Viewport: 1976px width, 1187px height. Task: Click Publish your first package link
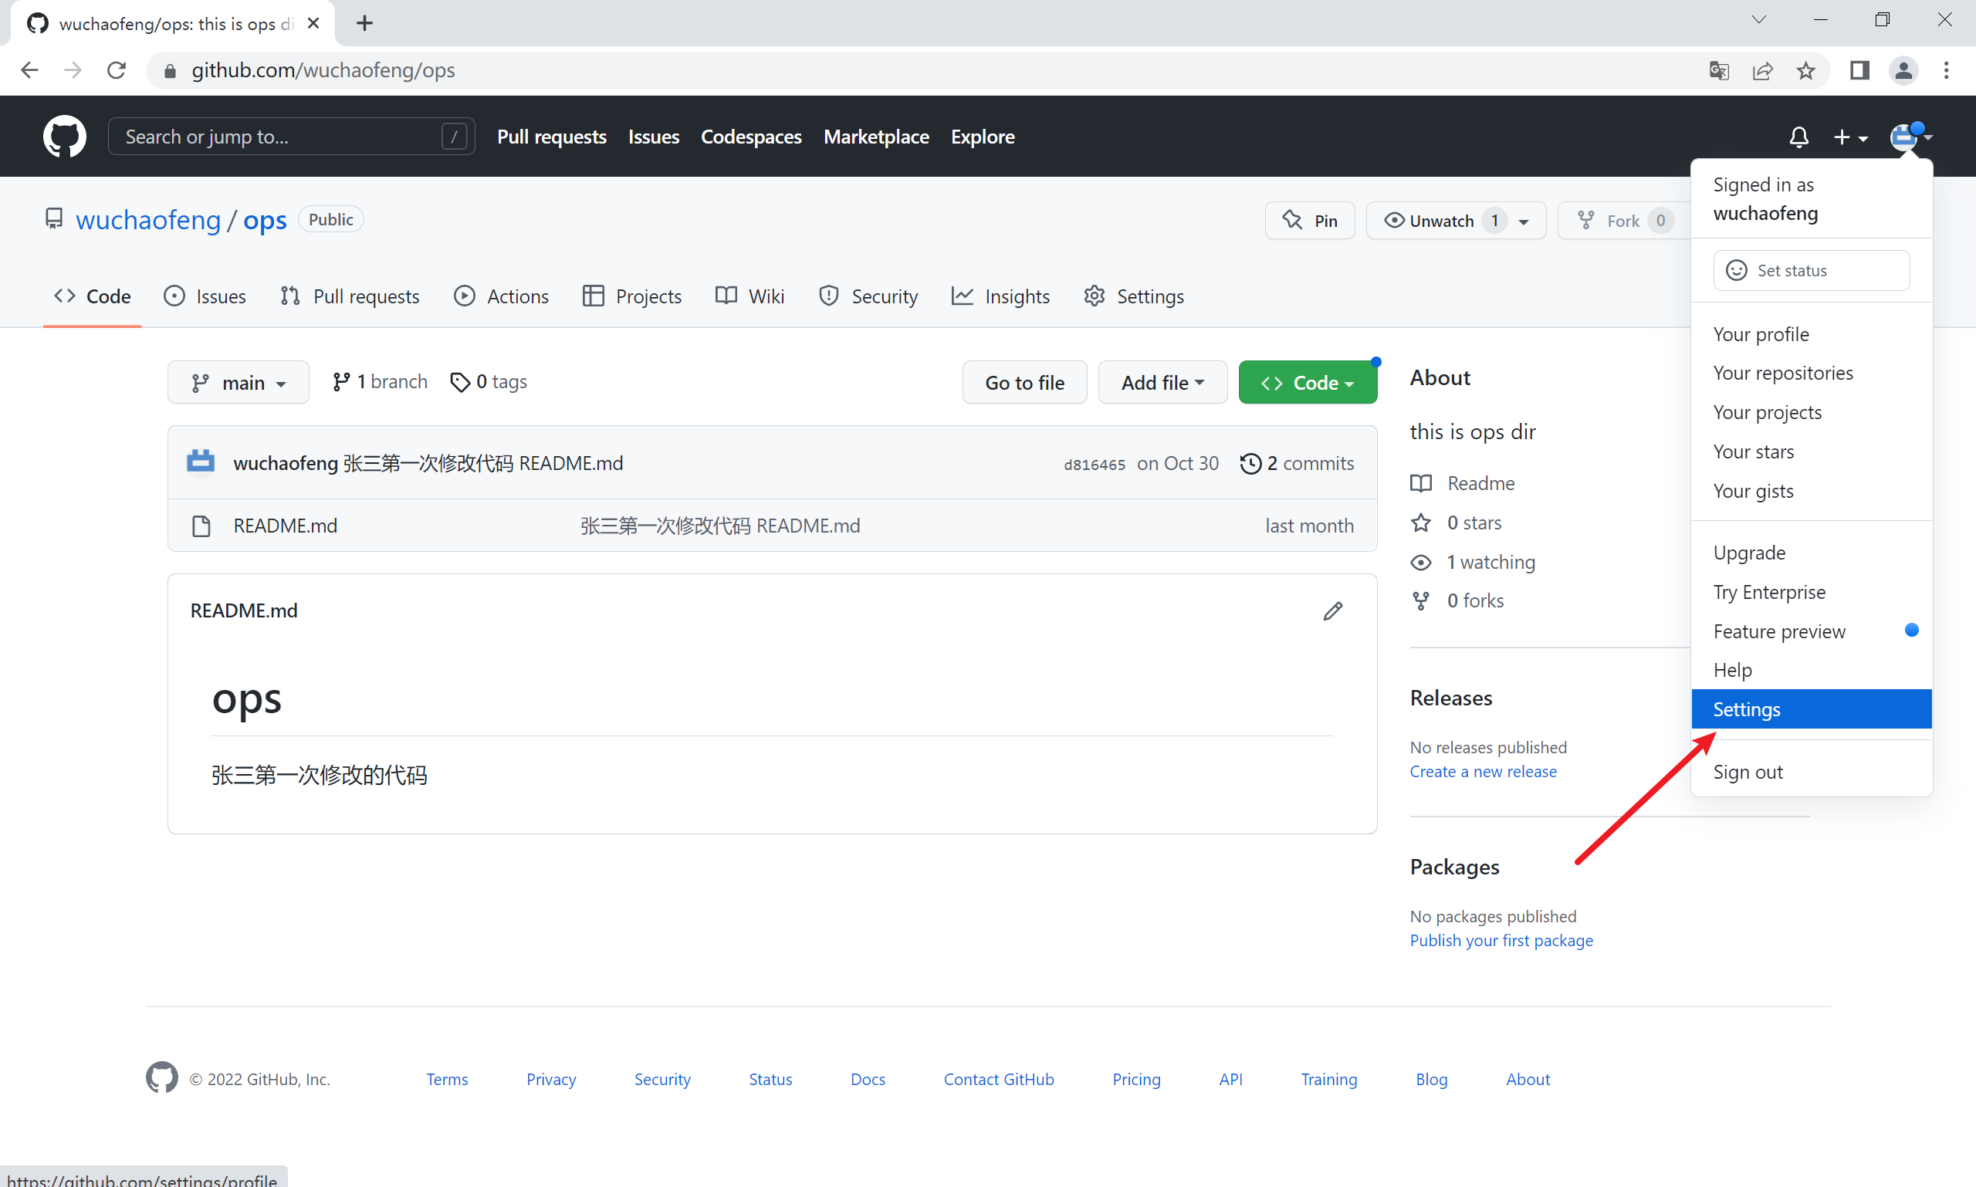coord(1501,941)
